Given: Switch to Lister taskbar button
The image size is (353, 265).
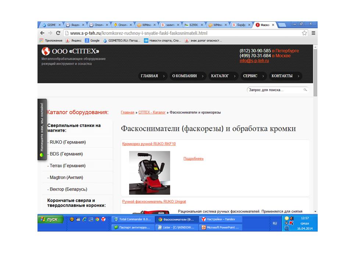Looking at the screenshot, I should pyautogui.click(x=177, y=227).
